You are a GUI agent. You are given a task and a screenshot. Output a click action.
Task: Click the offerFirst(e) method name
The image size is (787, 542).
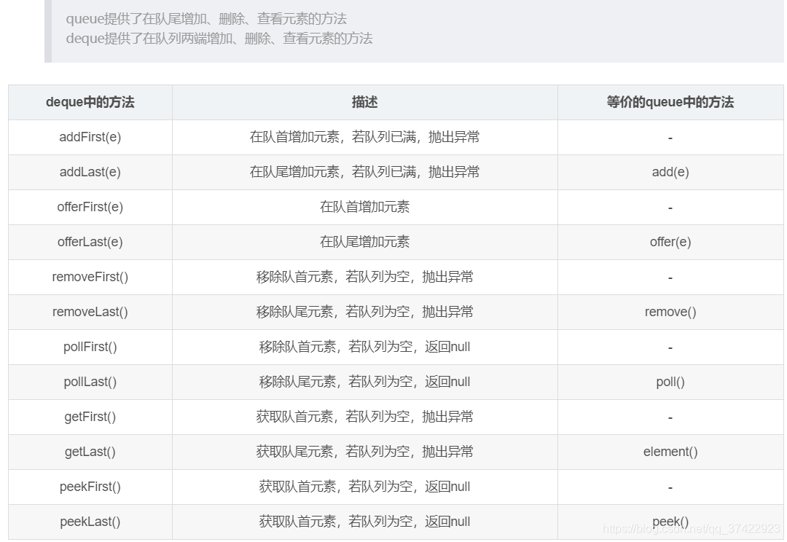point(90,207)
